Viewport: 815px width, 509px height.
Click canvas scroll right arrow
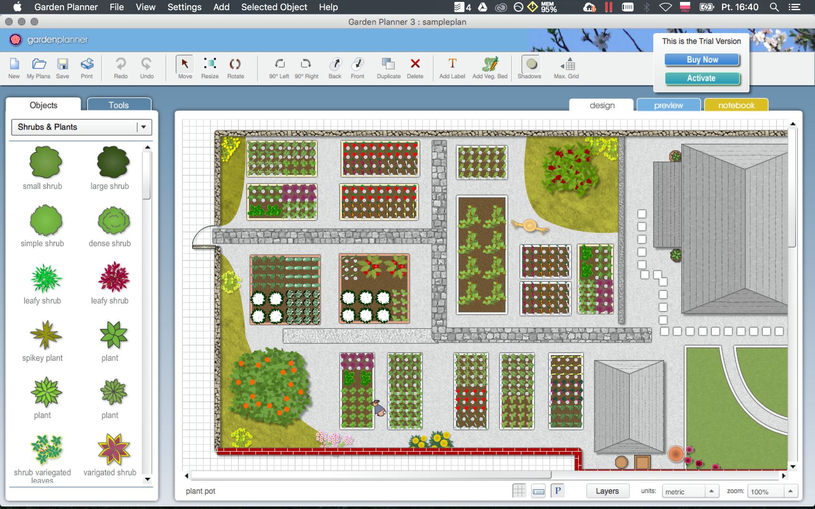784,475
